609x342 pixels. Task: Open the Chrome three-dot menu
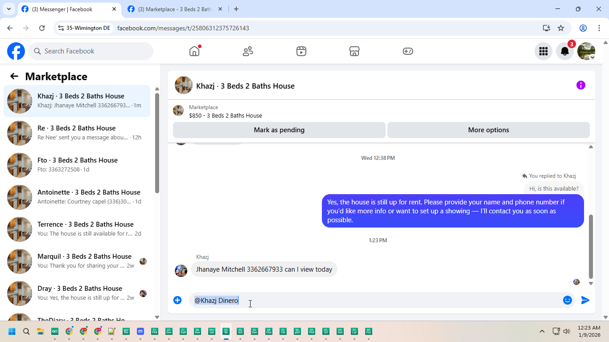599,28
